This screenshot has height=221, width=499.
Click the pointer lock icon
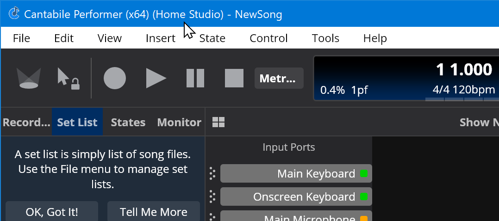click(69, 78)
